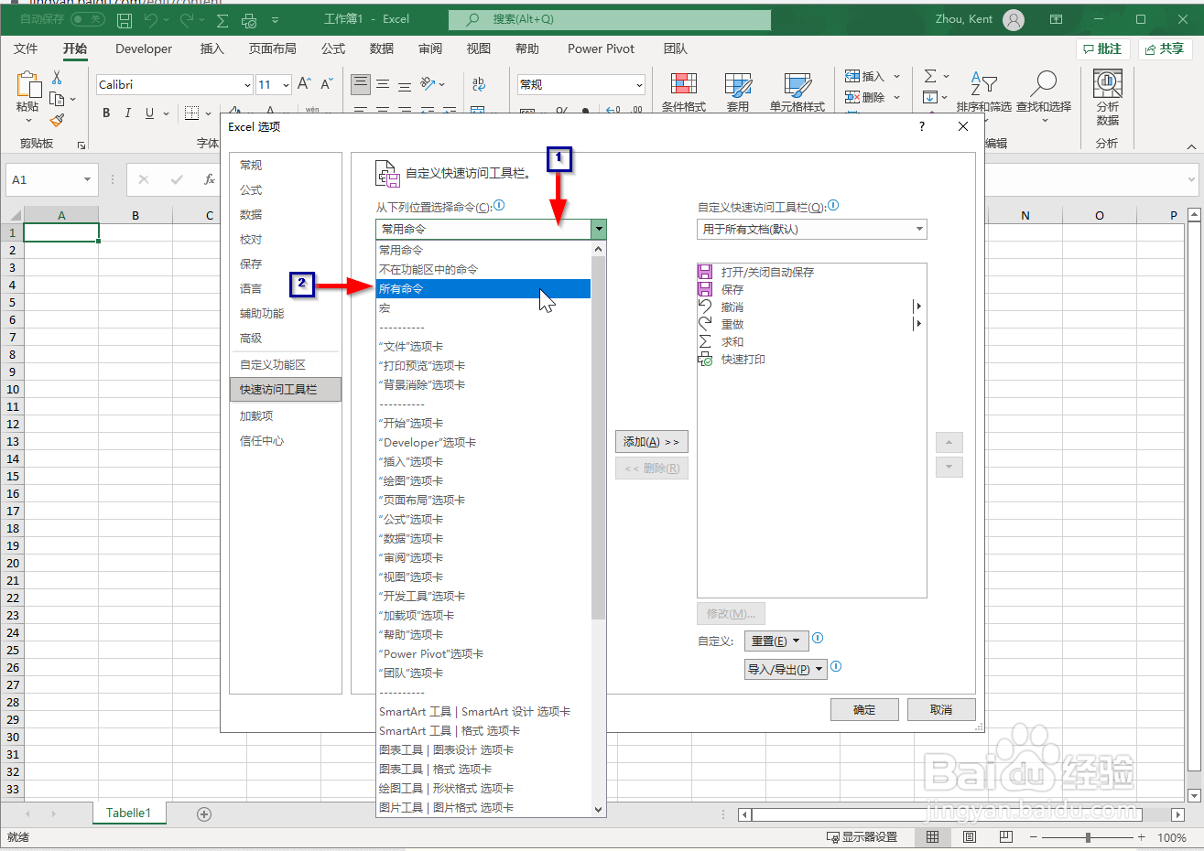Select 信任中心 in options sidebar

coord(286,440)
